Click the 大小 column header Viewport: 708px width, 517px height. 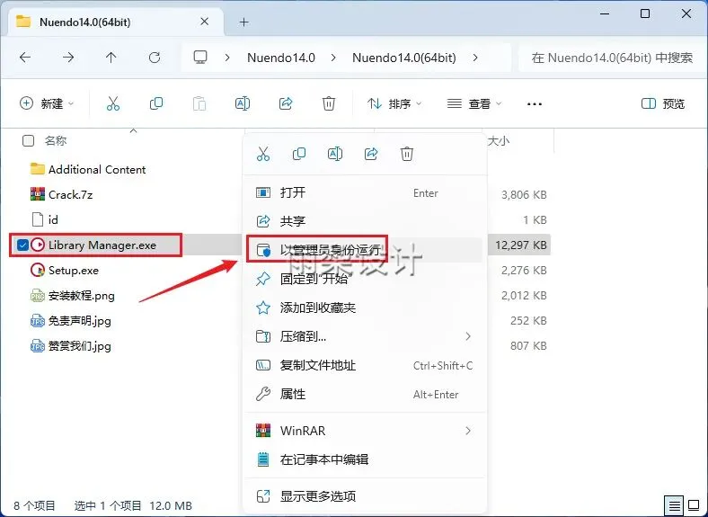pyautogui.click(x=499, y=141)
